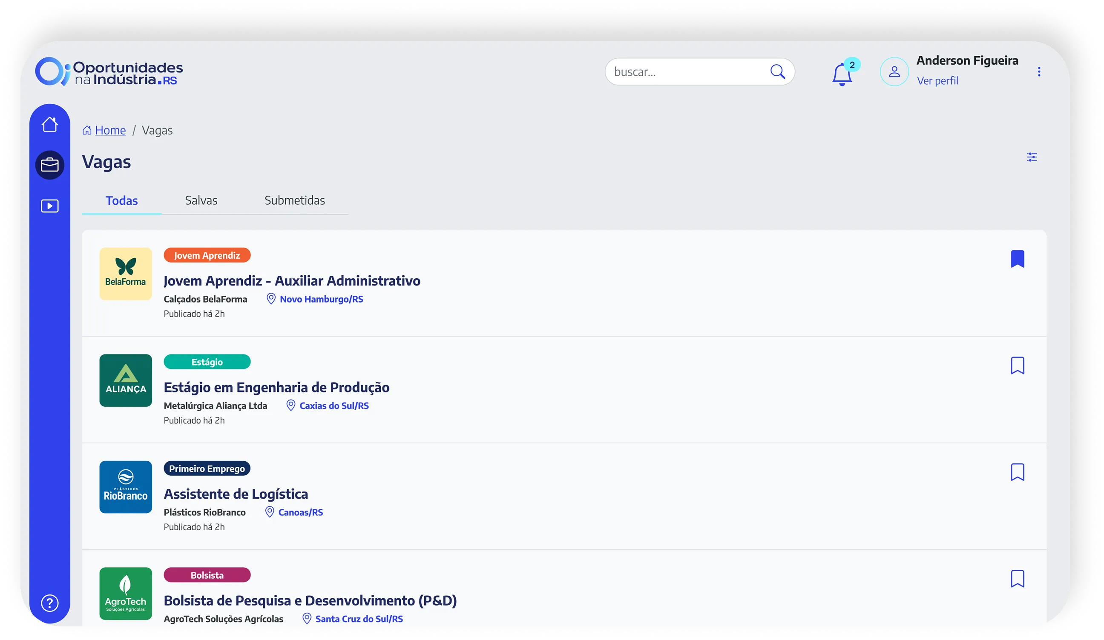Image resolution: width=1104 pixels, height=640 pixels.
Task: Open the BelaForma company logo thumbnail
Action: pos(126,274)
